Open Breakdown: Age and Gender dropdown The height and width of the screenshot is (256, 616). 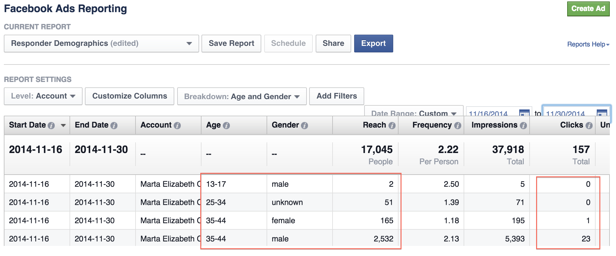pyautogui.click(x=242, y=96)
